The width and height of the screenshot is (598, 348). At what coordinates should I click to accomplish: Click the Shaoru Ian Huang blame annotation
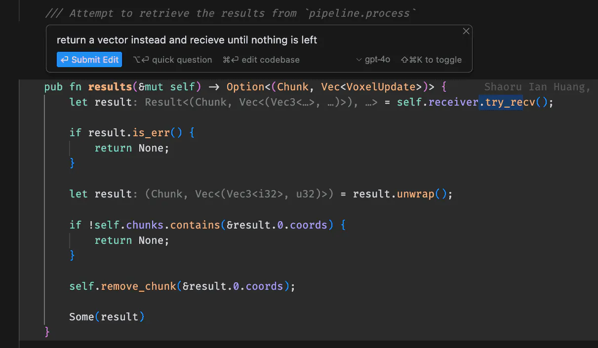(538, 87)
